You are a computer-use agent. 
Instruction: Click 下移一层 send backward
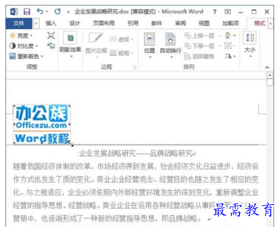coord(199,46)
